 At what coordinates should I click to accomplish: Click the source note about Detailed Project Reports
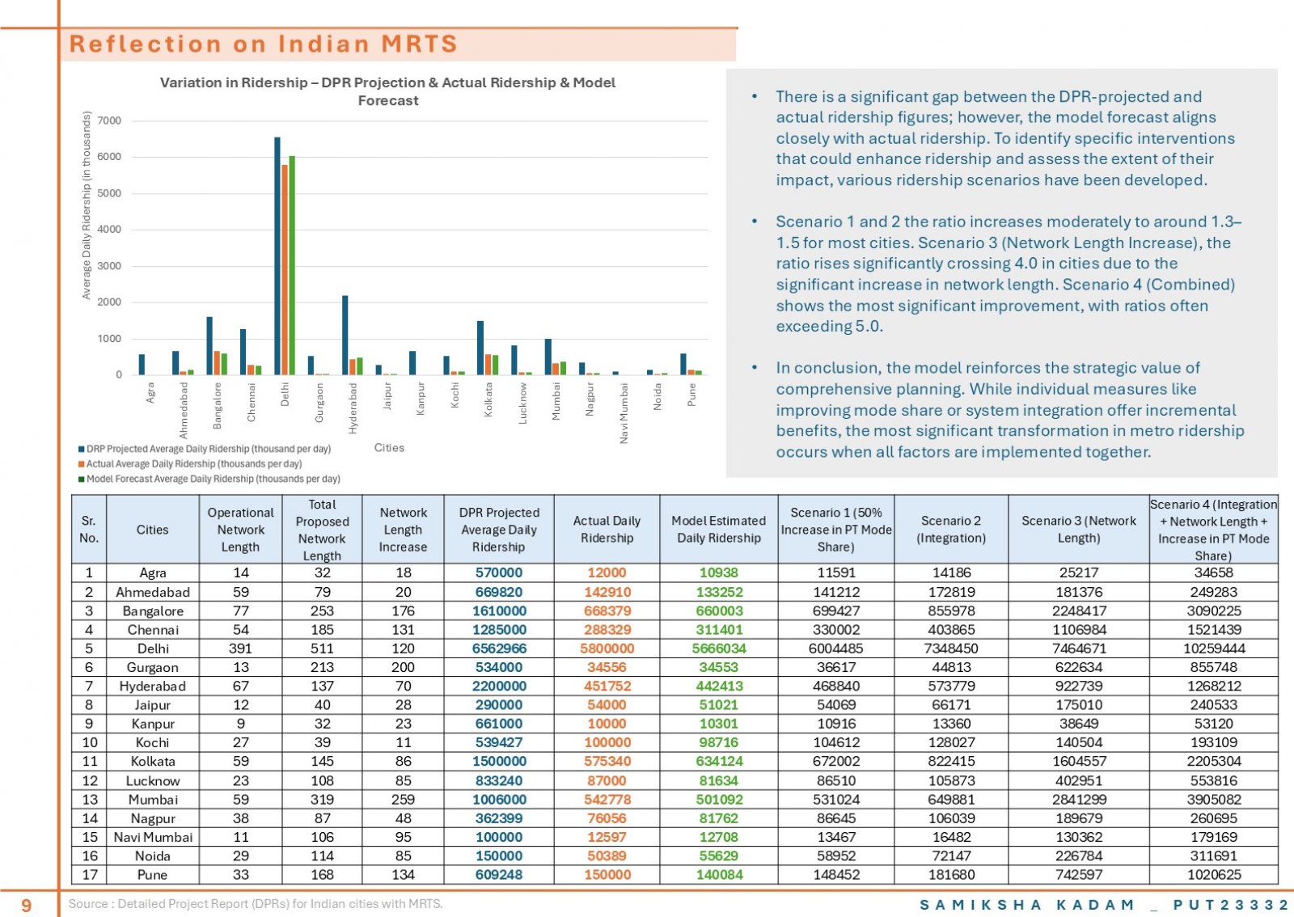(256, 903)
